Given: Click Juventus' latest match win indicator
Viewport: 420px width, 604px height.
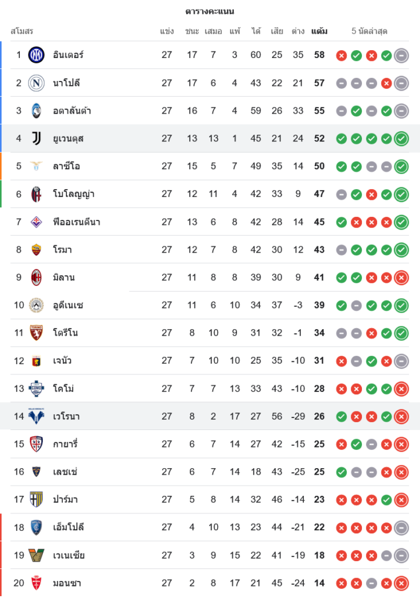Looking at the screenshot, I should 401,139.
